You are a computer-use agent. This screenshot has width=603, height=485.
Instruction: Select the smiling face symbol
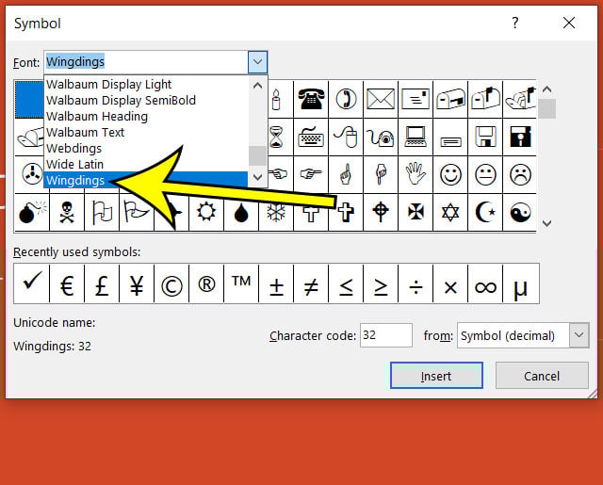[x=450, y=174]
